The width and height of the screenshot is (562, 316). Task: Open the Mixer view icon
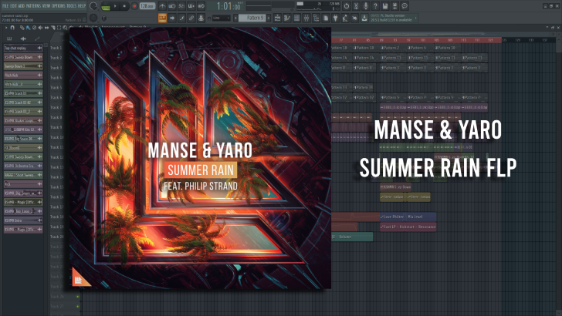306,18
